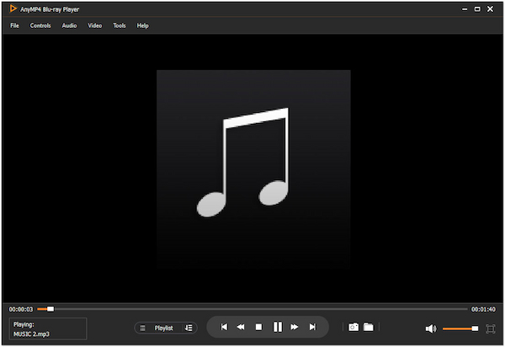
Task: Open the Help menu
Action: [142, 25]
